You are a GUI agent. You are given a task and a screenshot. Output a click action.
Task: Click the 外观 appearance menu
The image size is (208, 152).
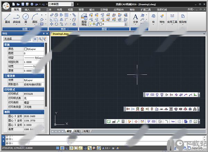(191, 9)
